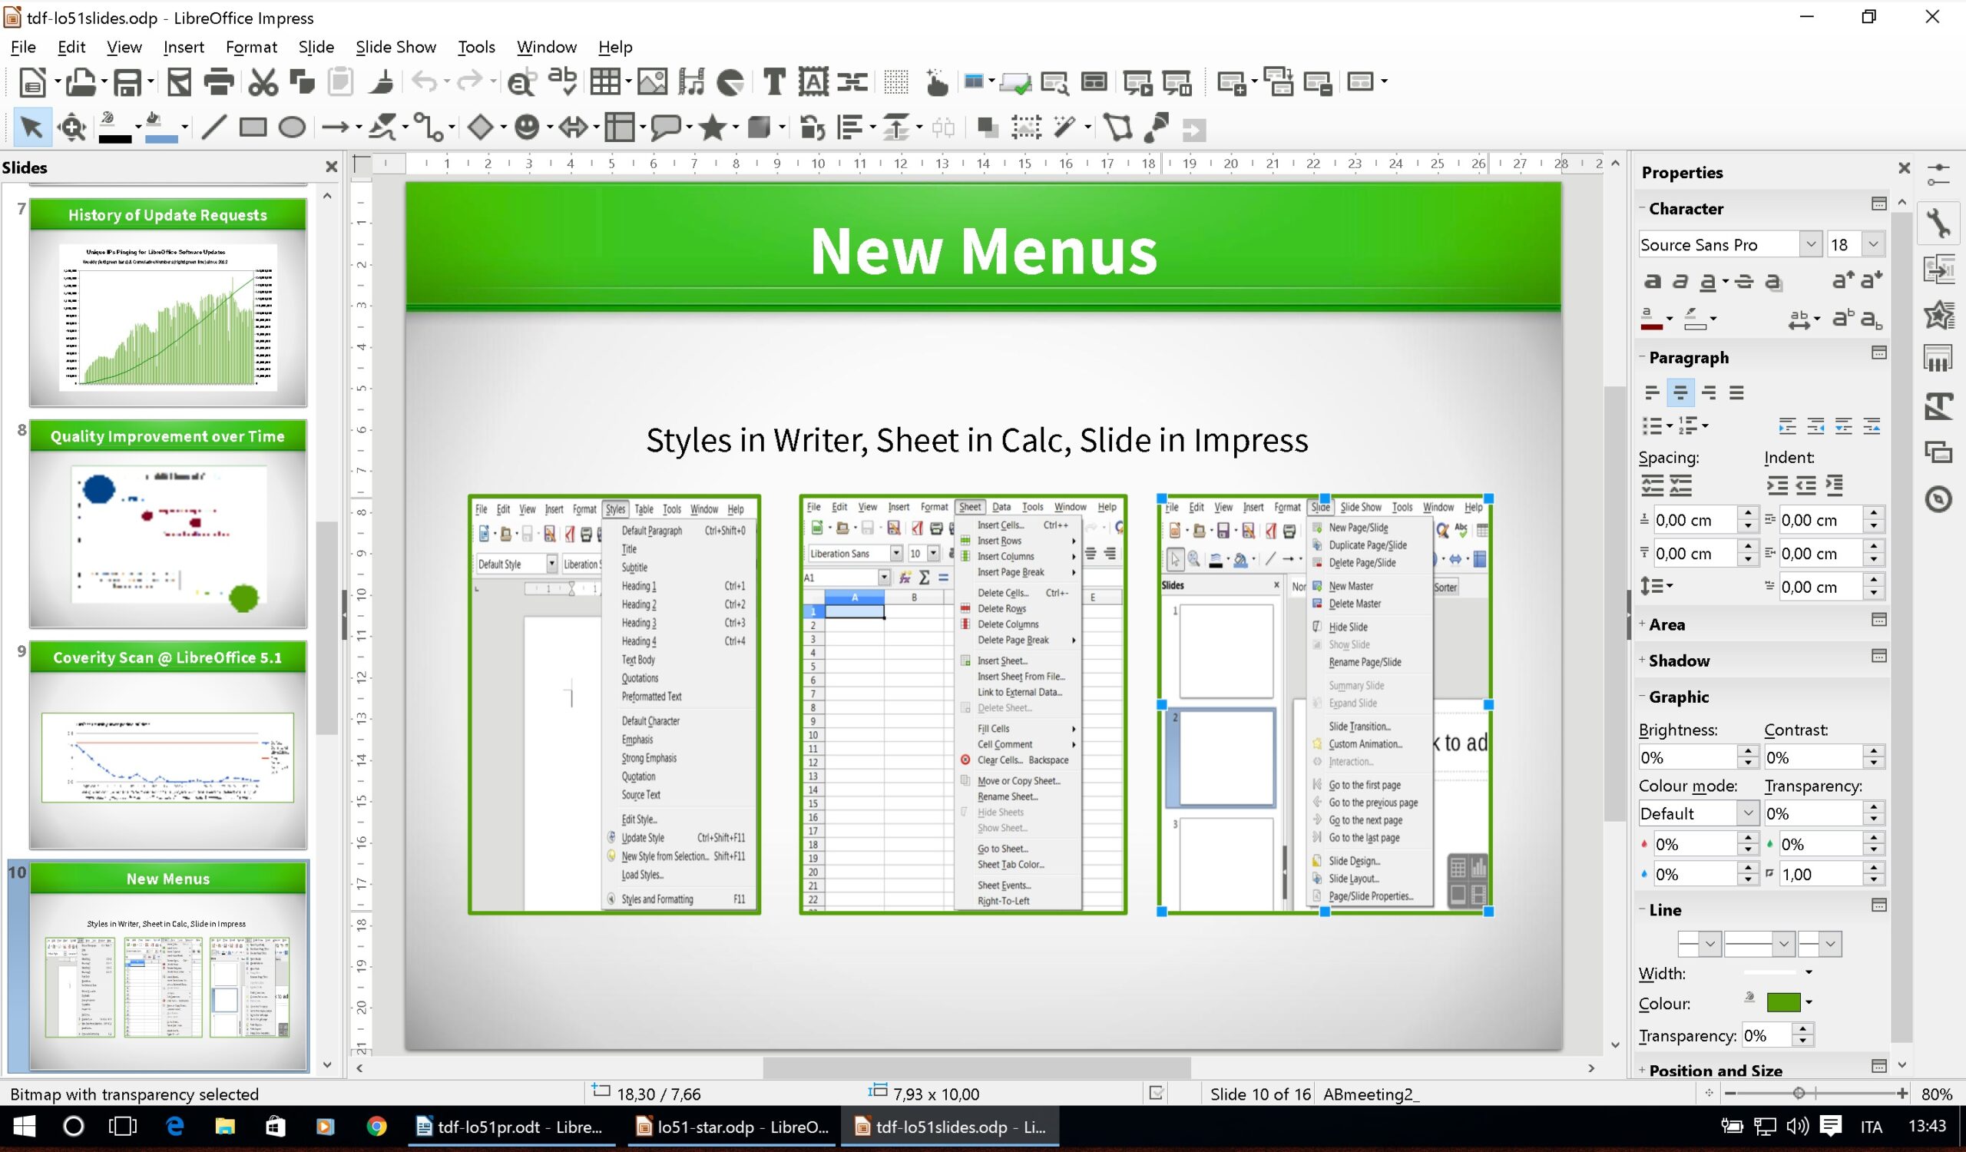Toggle centre paragraph alignment
Viewport: 1966px width, 1152px height.
pyautogui.click(x=1680, y=392)
